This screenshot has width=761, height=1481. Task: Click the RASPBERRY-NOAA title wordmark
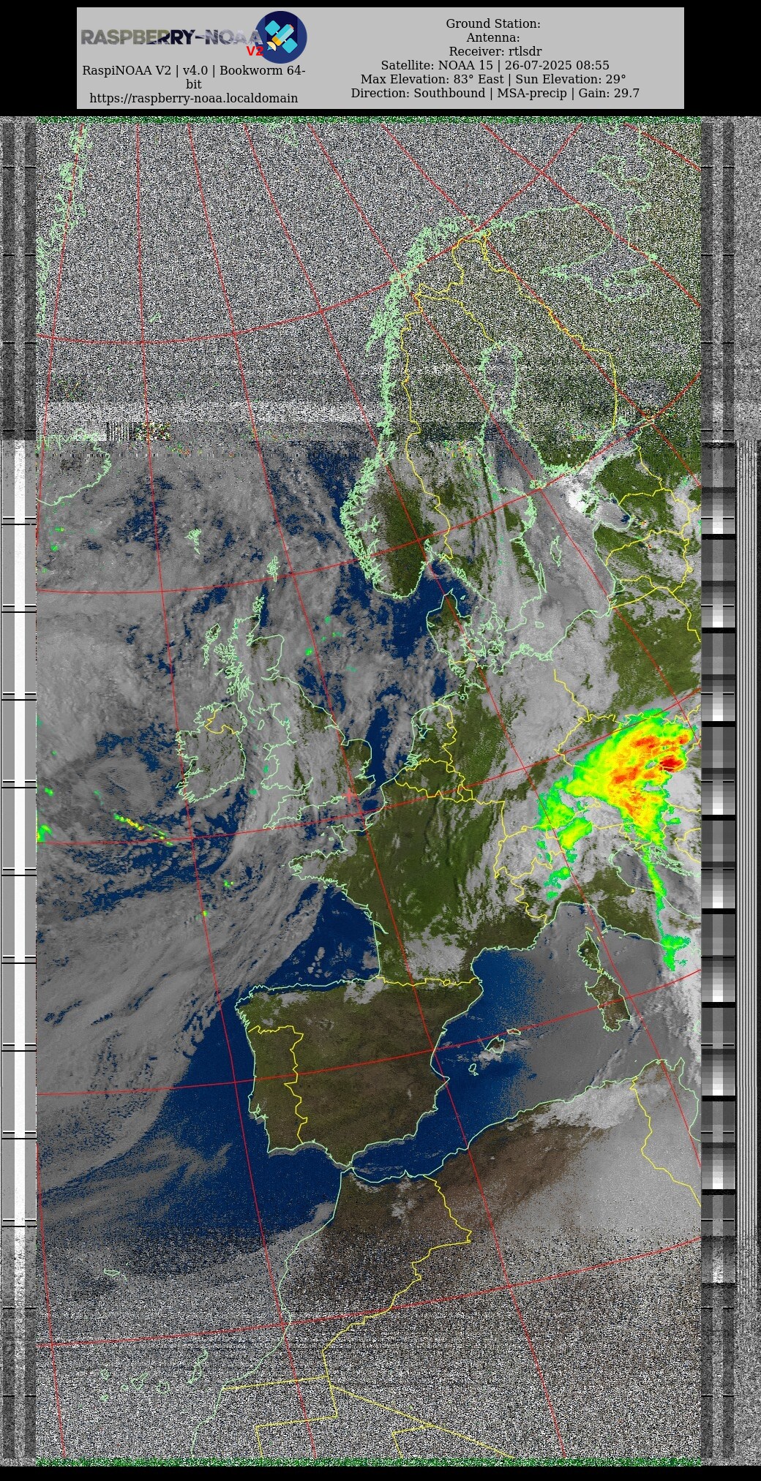[171, 38]
